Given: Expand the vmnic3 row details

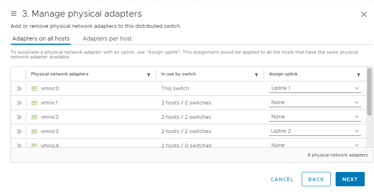Looking at the screenshot, I should tap(19, 131).
